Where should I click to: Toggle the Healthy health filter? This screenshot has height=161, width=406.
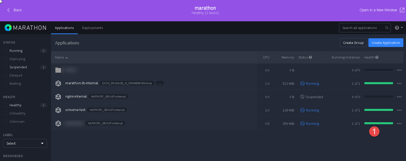pos(5,105)
